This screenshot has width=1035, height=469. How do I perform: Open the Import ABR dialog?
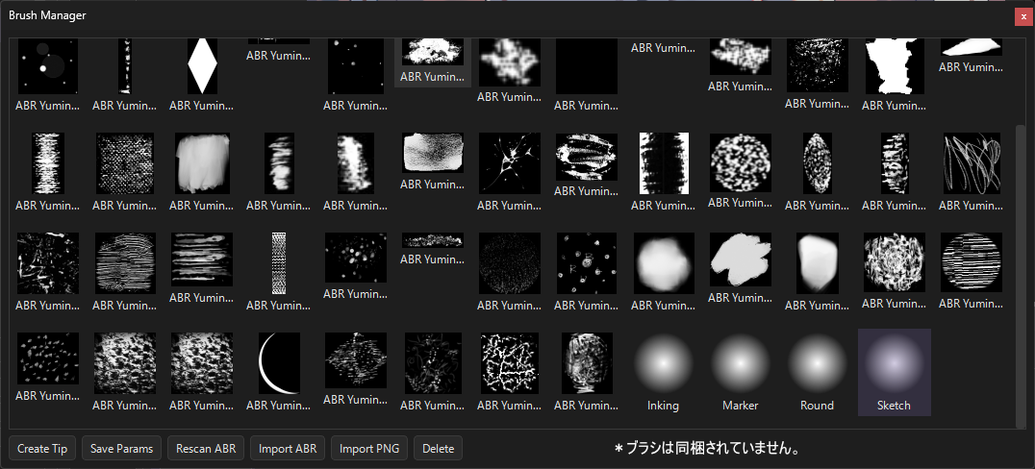(288, 449)
